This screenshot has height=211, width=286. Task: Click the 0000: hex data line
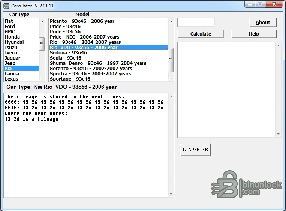[84, 102]
